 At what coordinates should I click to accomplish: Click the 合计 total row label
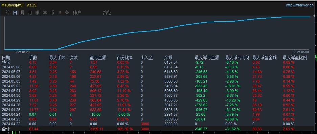point(6,129)
